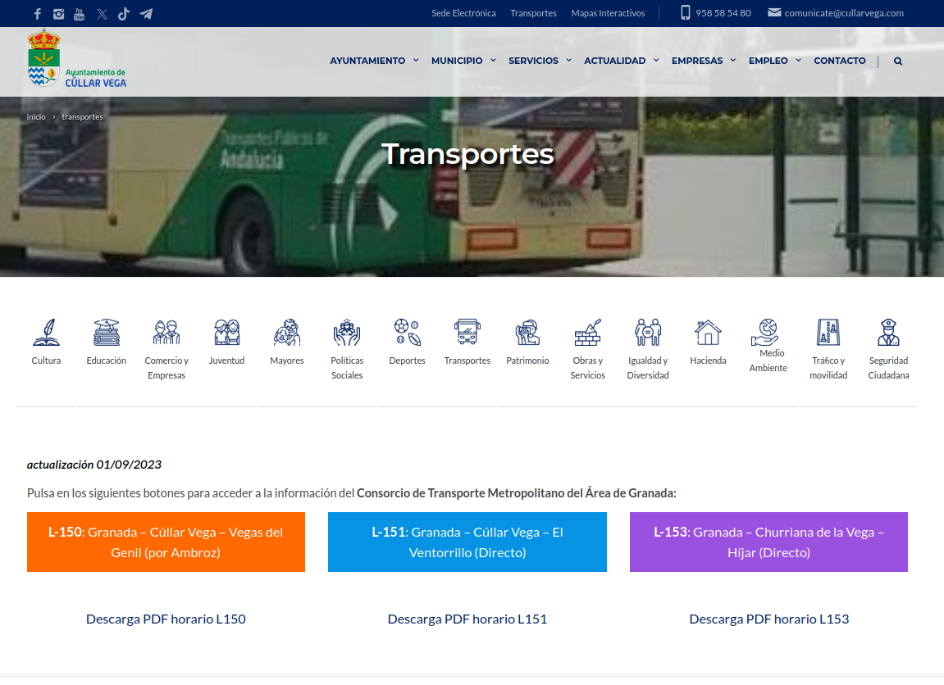944x685 pixels.
Task: Select the Mayores icon
Action: (286, 333)
